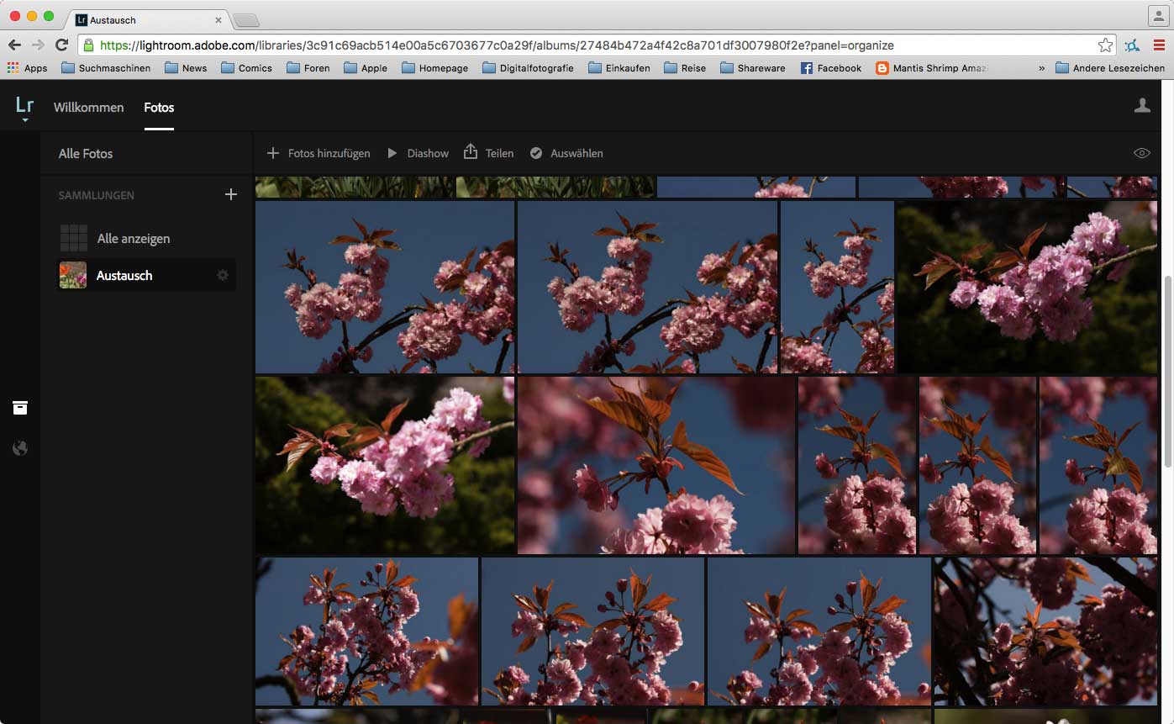The image size is (1174, 724).
Task: Switch to the Willkommen tab
Action: click(x=88, y=107)
